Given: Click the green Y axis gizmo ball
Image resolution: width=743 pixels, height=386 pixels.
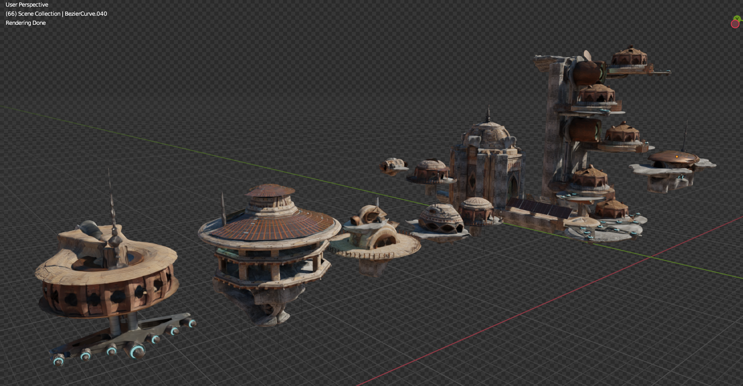Looking at the screenshot, I should (737, 18).
